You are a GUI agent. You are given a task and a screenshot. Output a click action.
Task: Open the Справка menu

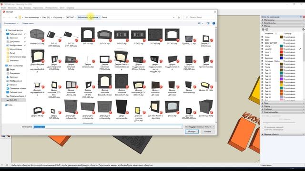[x=70, y=8]
